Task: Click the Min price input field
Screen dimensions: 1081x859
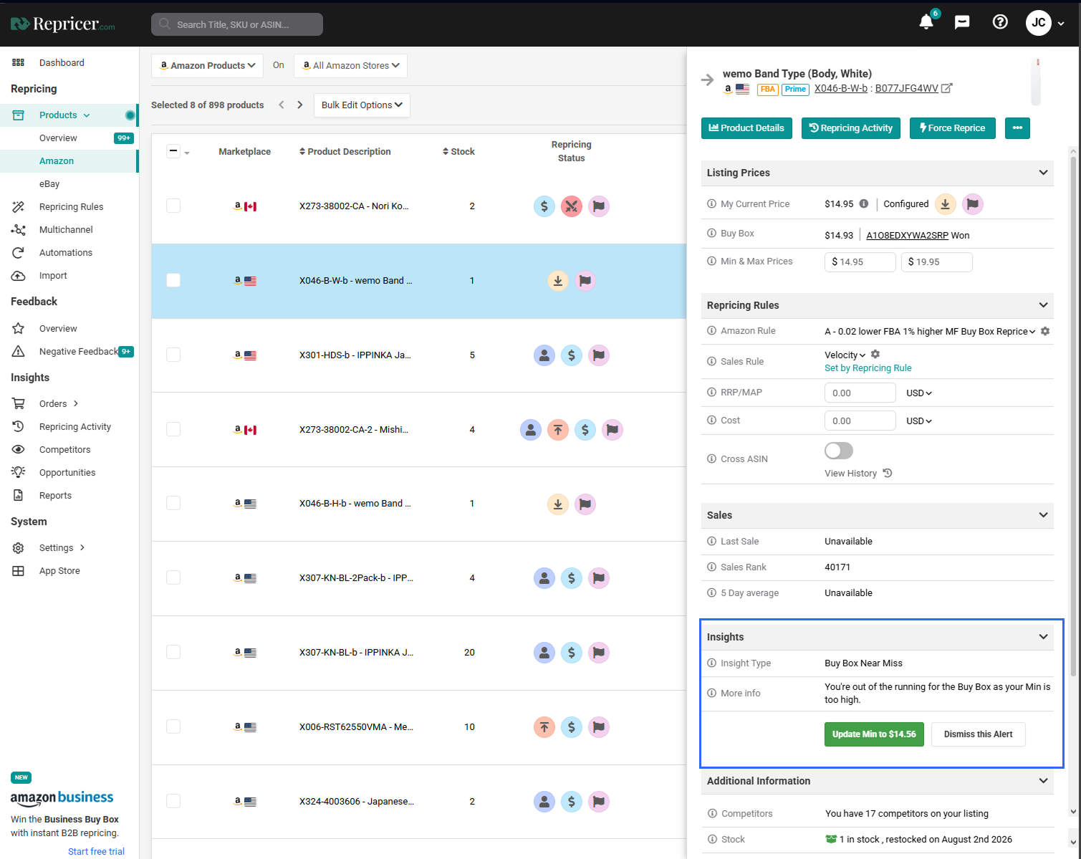Action: pyautogui.click(x=860, y=262)
